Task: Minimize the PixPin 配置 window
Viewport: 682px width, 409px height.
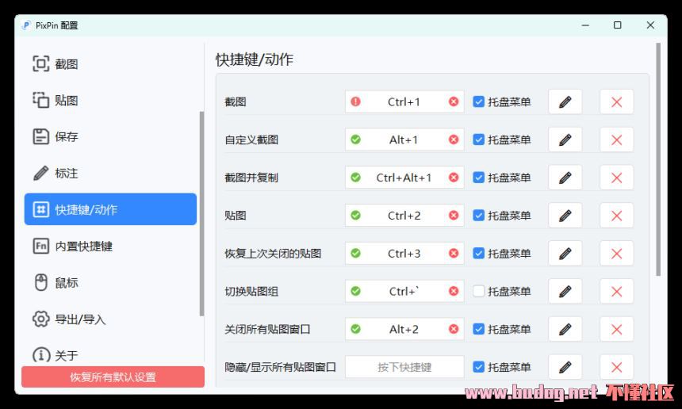Action: (x=585, y=25)
